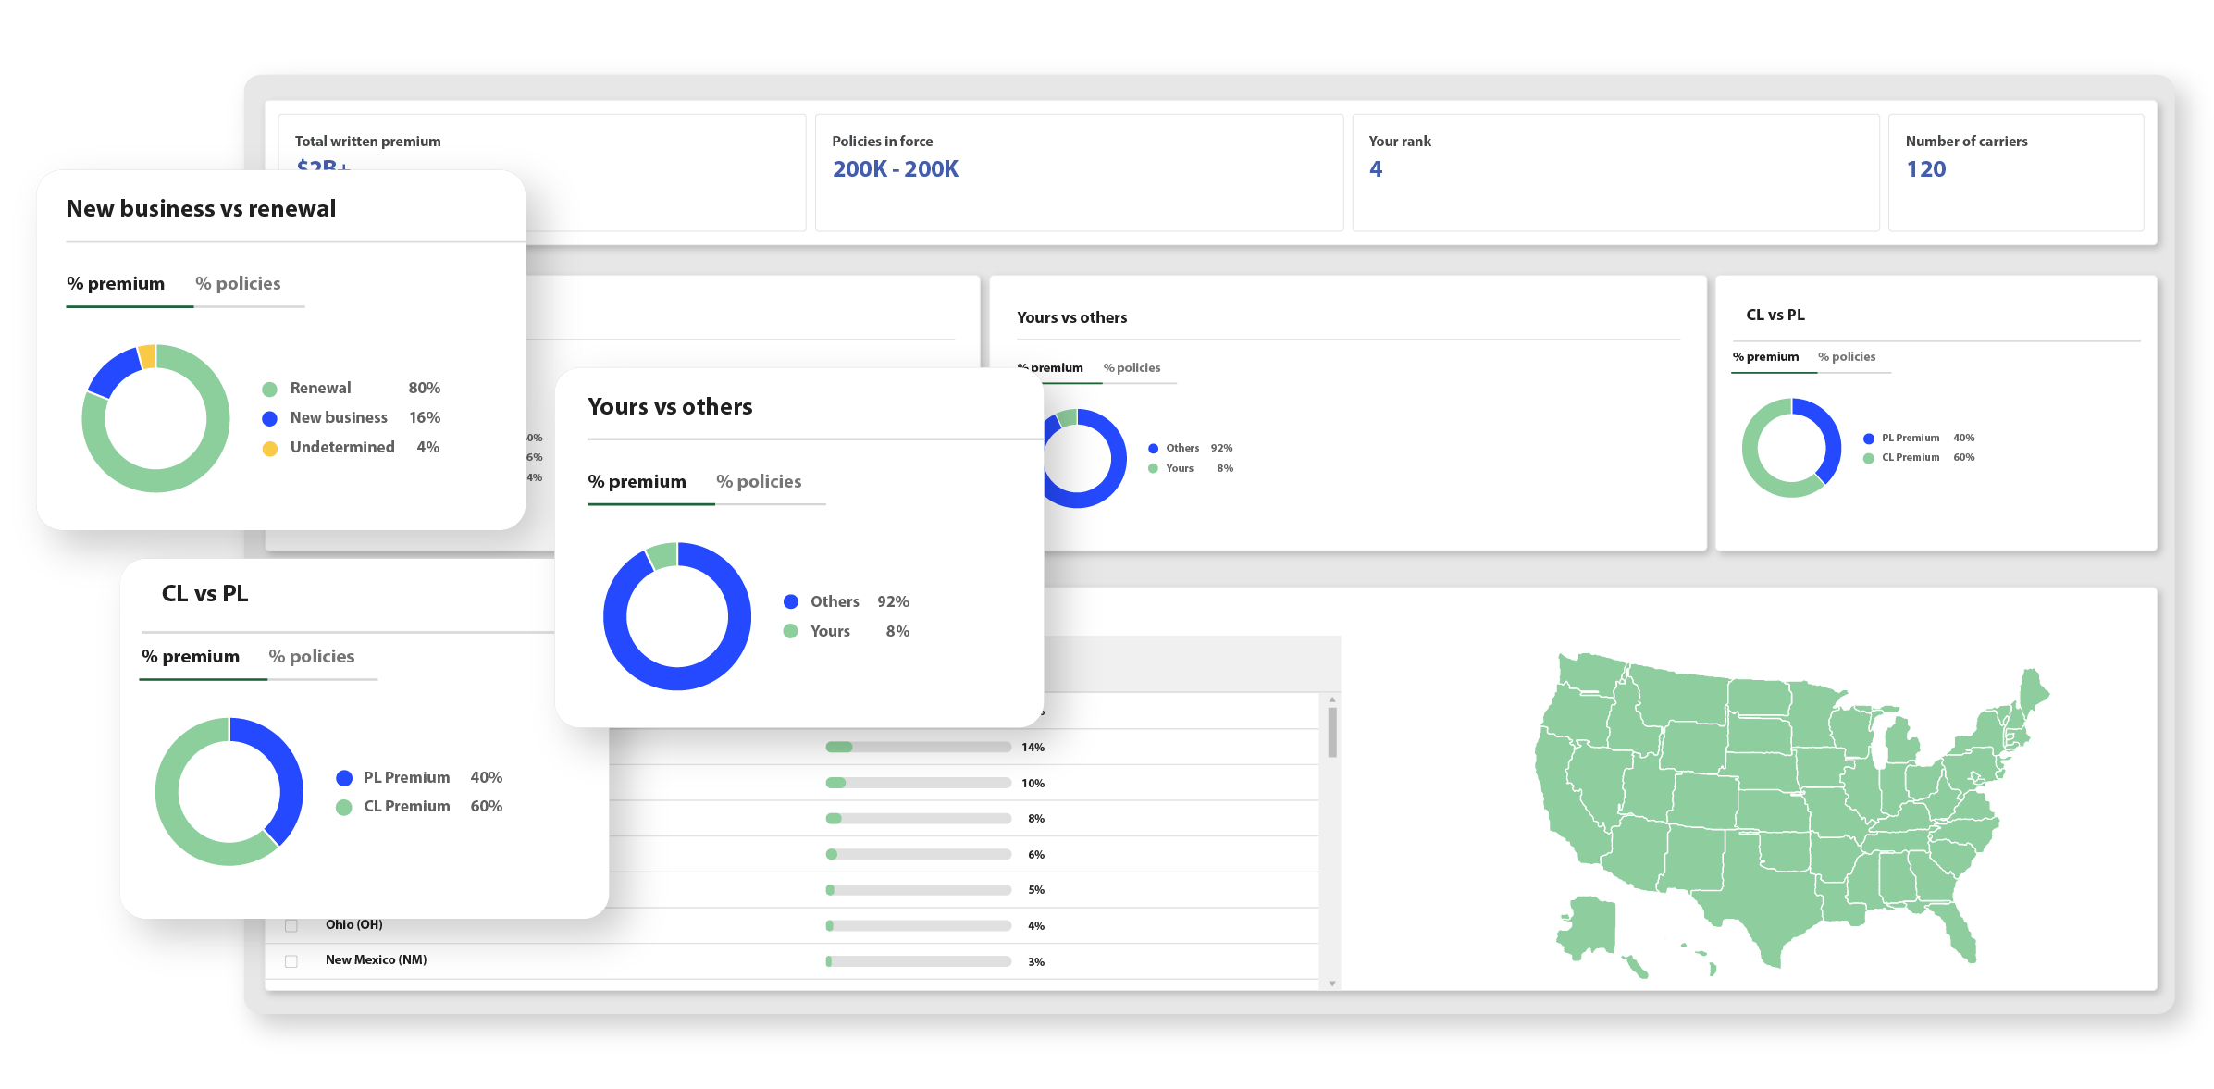Click donut chart in background dashboard CL vs PL panel
The height and width of the screenshot is (1089, 2214).
click(1791, 448)
